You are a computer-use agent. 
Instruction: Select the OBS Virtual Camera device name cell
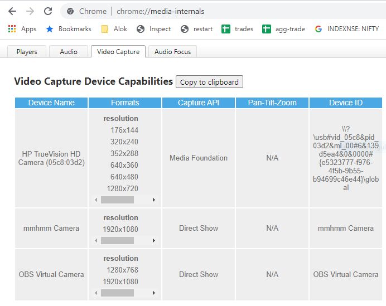pos(51,275)
